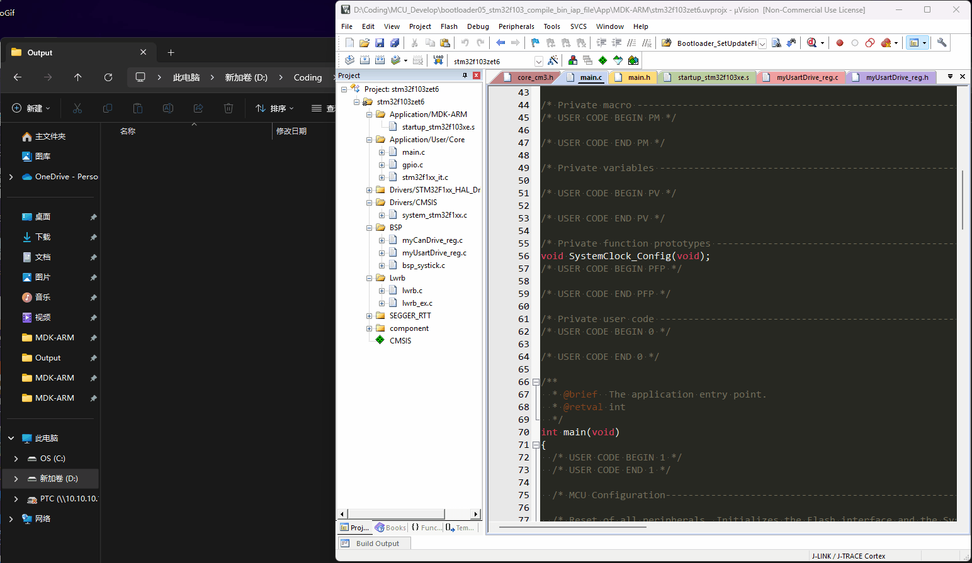
Task: Switch to the myUsartDrive_reg.c editor tab
Action: click(801, 77)
